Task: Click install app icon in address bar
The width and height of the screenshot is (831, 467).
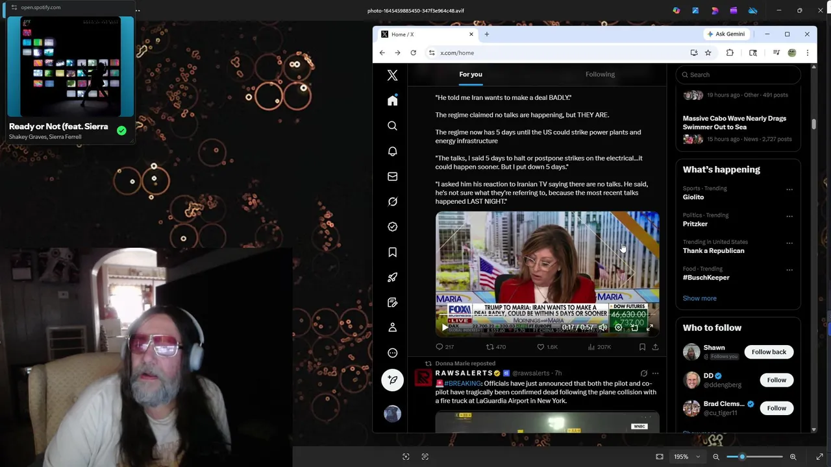Action: tap(694, 53)
